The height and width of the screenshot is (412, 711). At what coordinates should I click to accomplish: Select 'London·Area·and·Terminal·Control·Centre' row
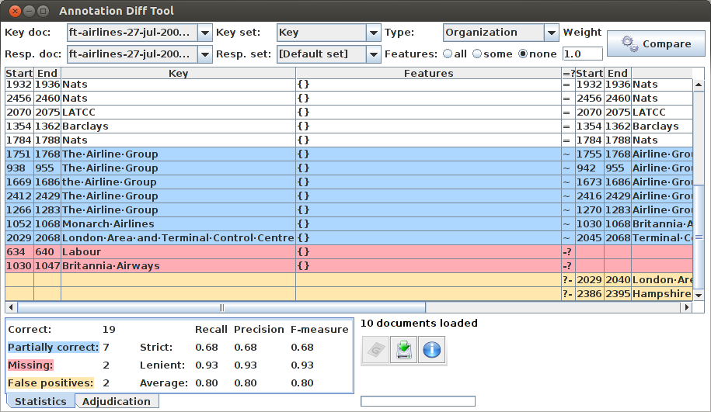pyautogui.click(x=349, y=238)
